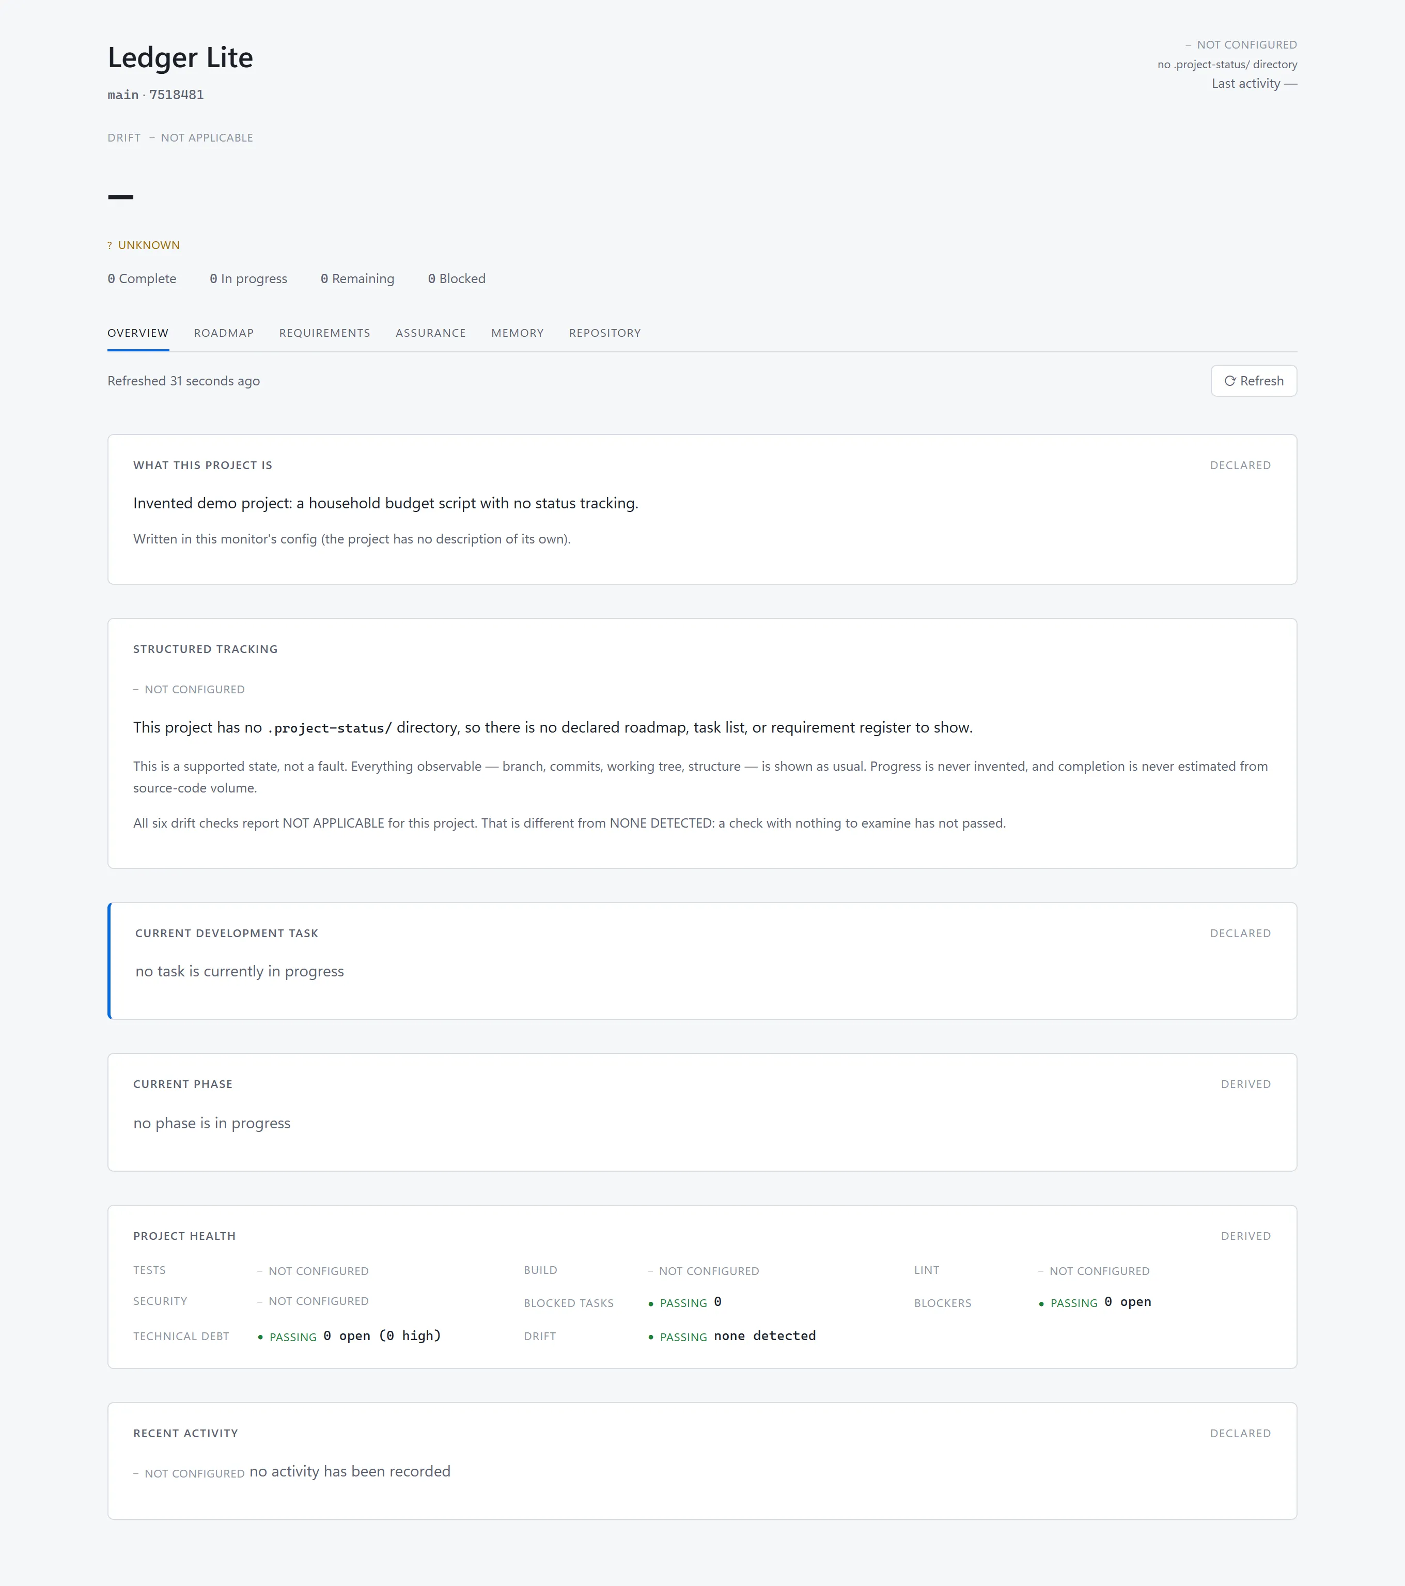Open the Overview tab
This screenshot has width=1405, height=1586.
pos(138,333)
